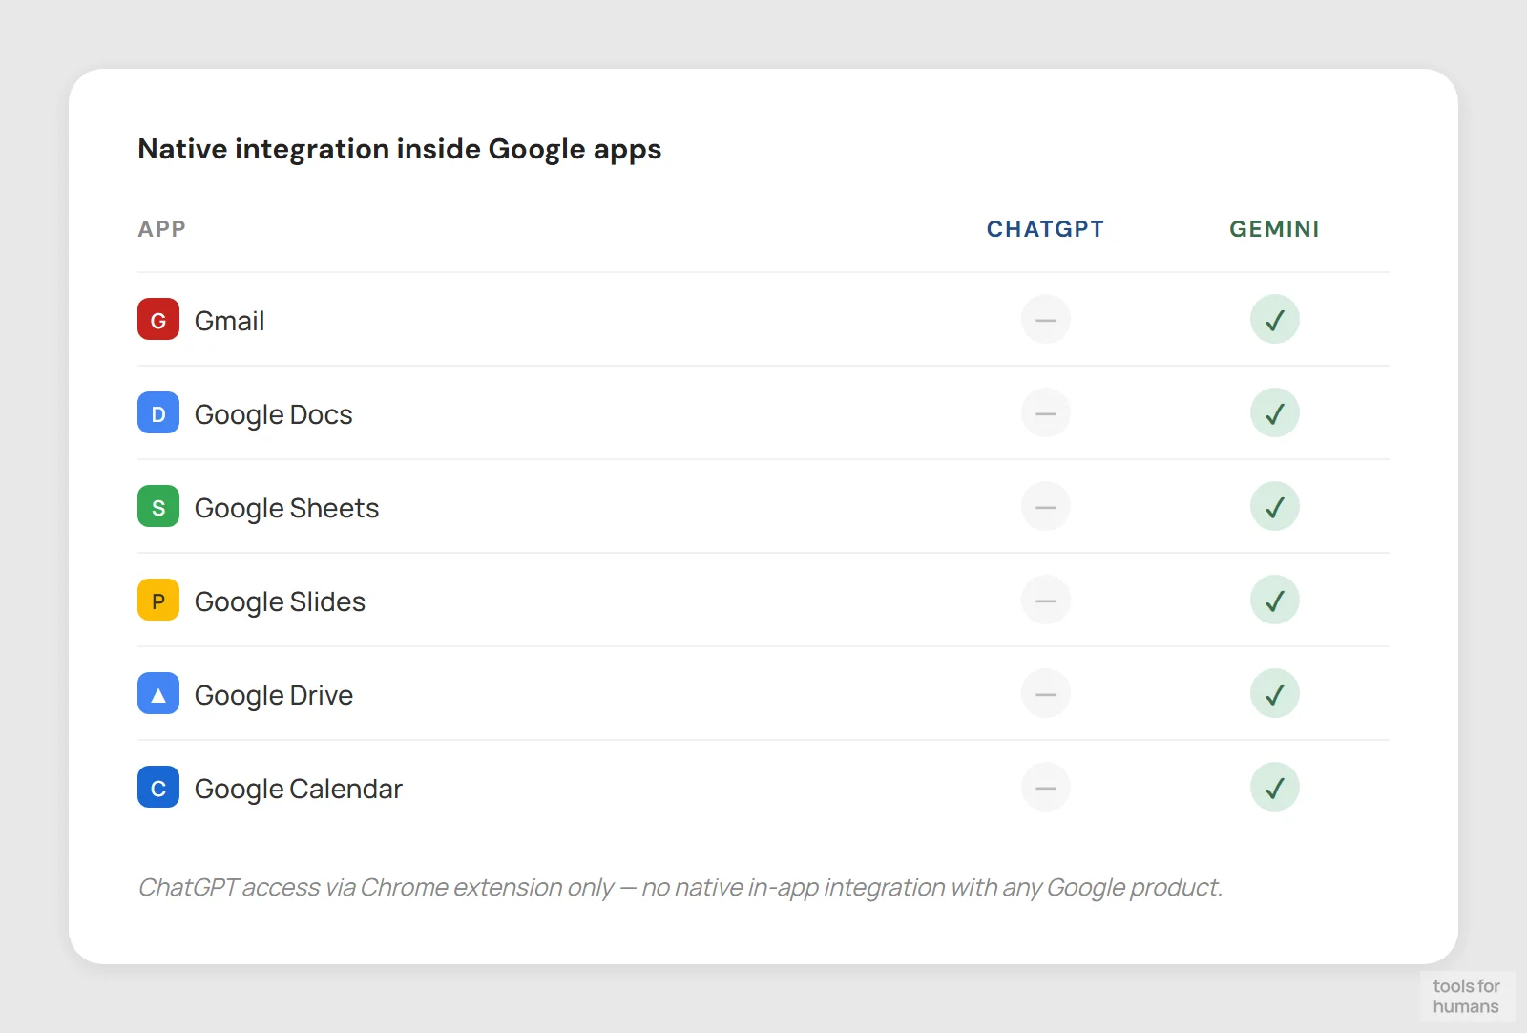Toggle the Gemini checkmark for Google Docs
This screenshot has width=1527, height=1033.
click(1275, 413)
